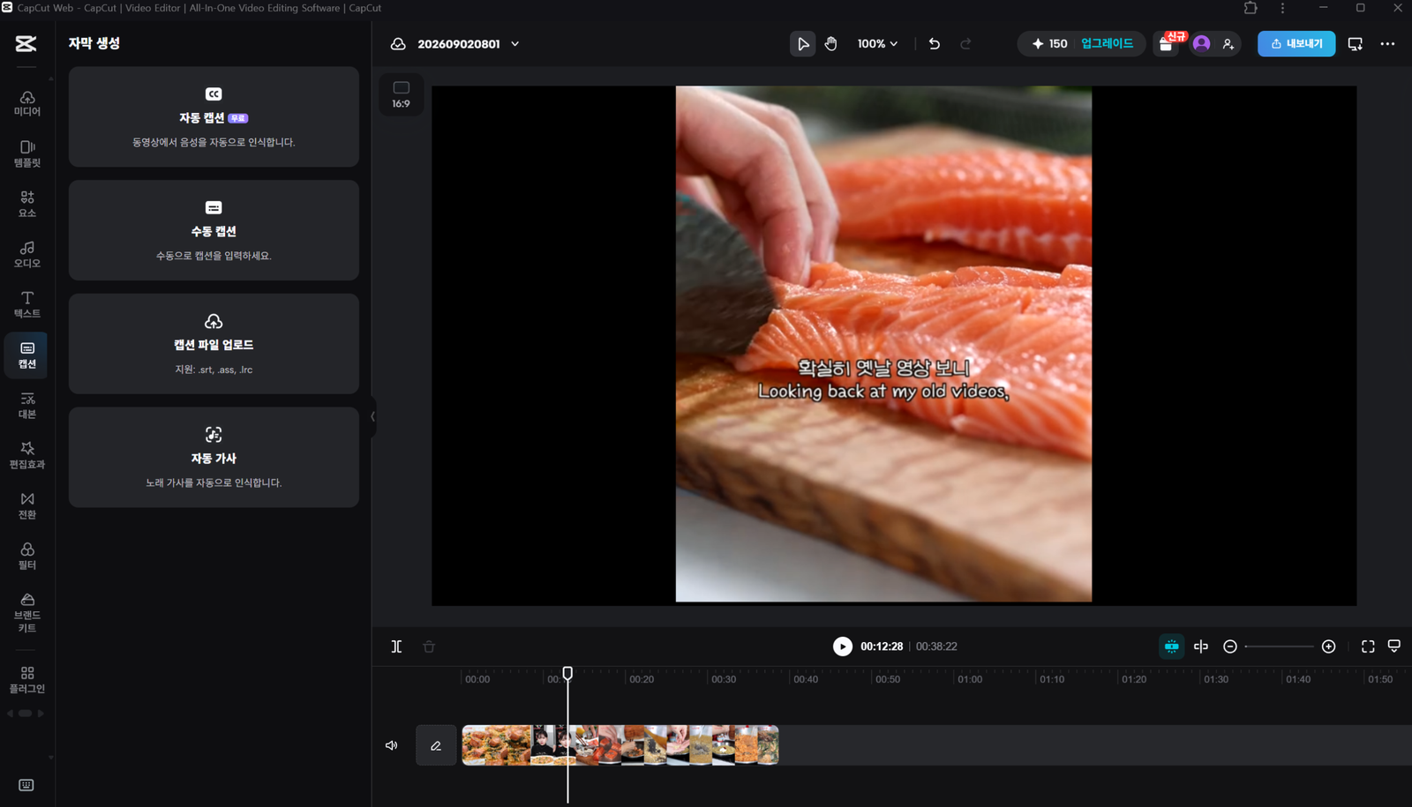
Task: Open the 플러그인 (Plugins) panel
Action: point(27,679)
